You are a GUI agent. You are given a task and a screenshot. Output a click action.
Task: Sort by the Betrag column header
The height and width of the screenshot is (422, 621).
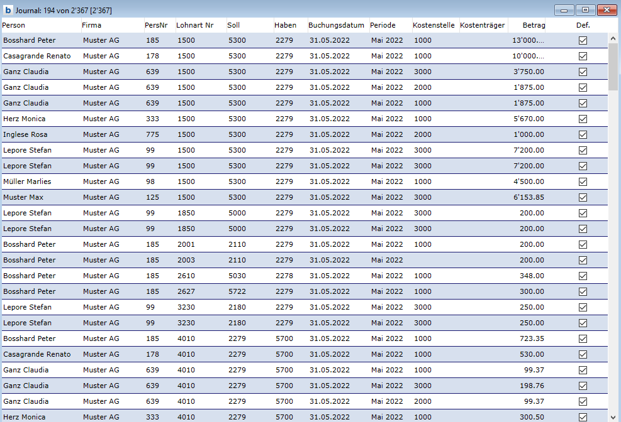click(x=534, y=25)
